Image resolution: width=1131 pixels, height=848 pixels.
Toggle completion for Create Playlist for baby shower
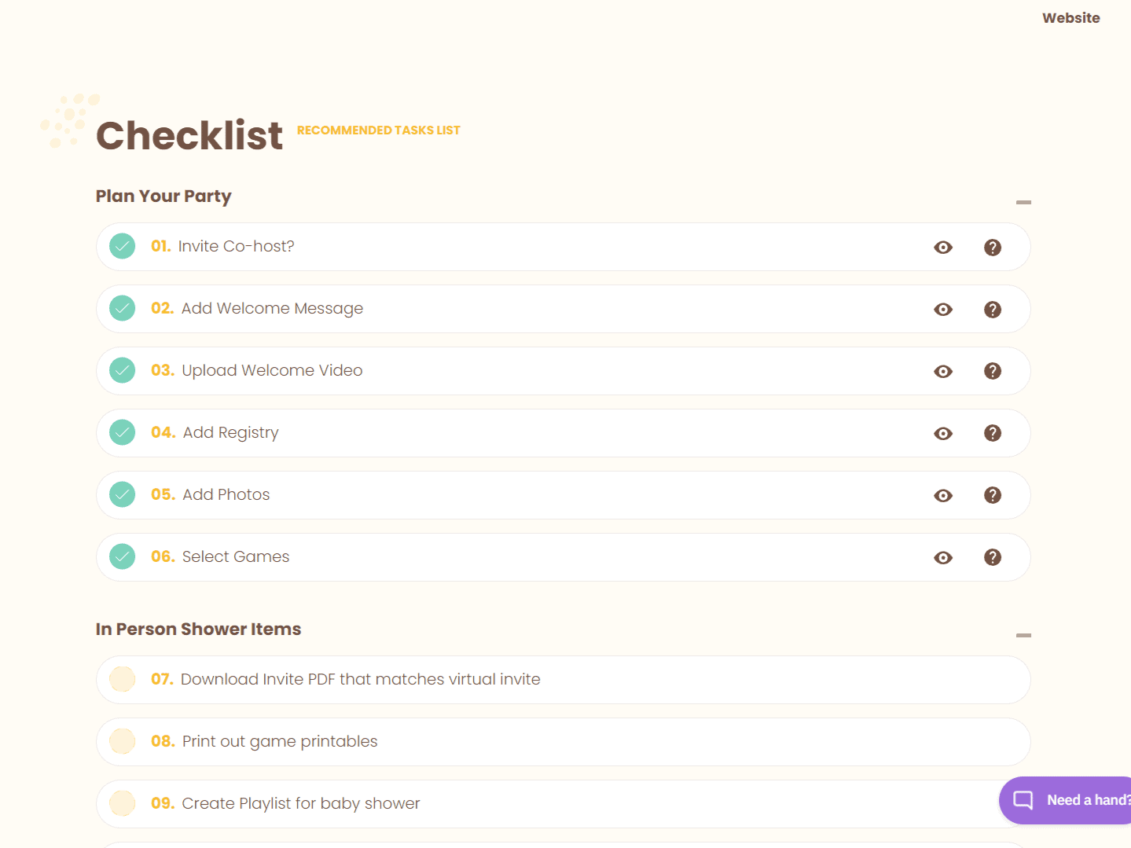pos(122,803)
